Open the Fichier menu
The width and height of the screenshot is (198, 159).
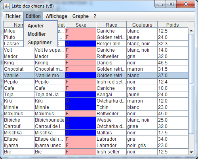(13, 16)
